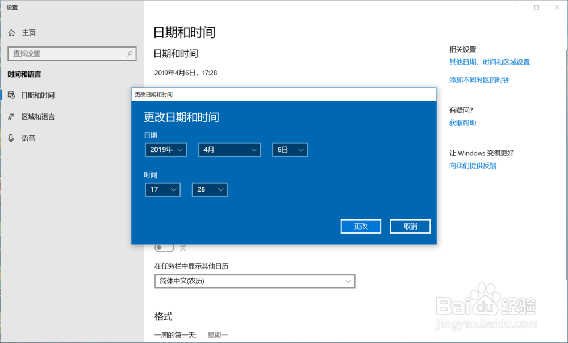This screenshot has height=343, width=568.
Task: Open the 2019年 year dropdown
Action: click(165, 150)
